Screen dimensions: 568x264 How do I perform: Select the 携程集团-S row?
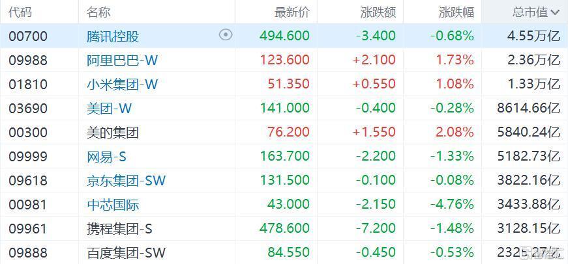[284, 228]
